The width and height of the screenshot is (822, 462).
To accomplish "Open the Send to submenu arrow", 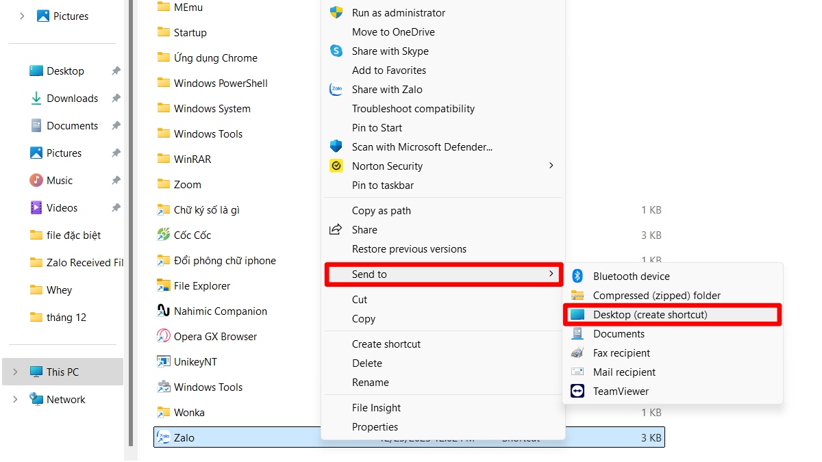I will 551,274.
